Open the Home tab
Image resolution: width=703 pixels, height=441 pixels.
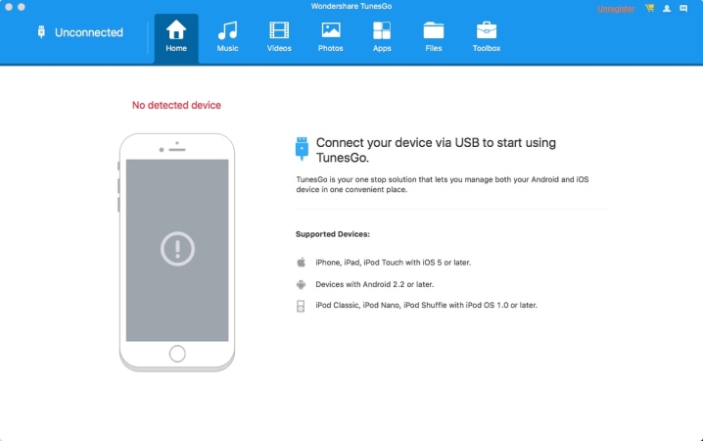(x=176, y=38)
